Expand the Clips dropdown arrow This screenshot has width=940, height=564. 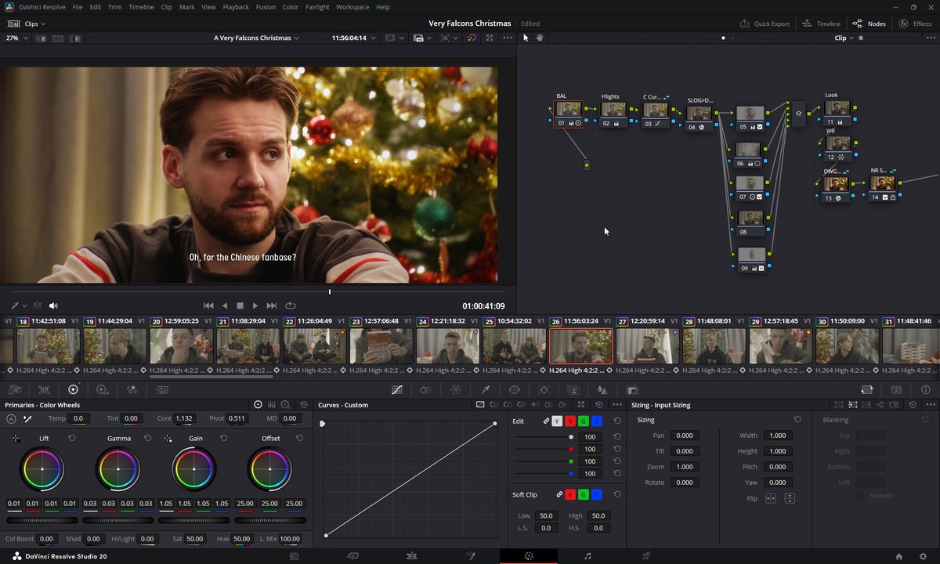tap(43, 24)
